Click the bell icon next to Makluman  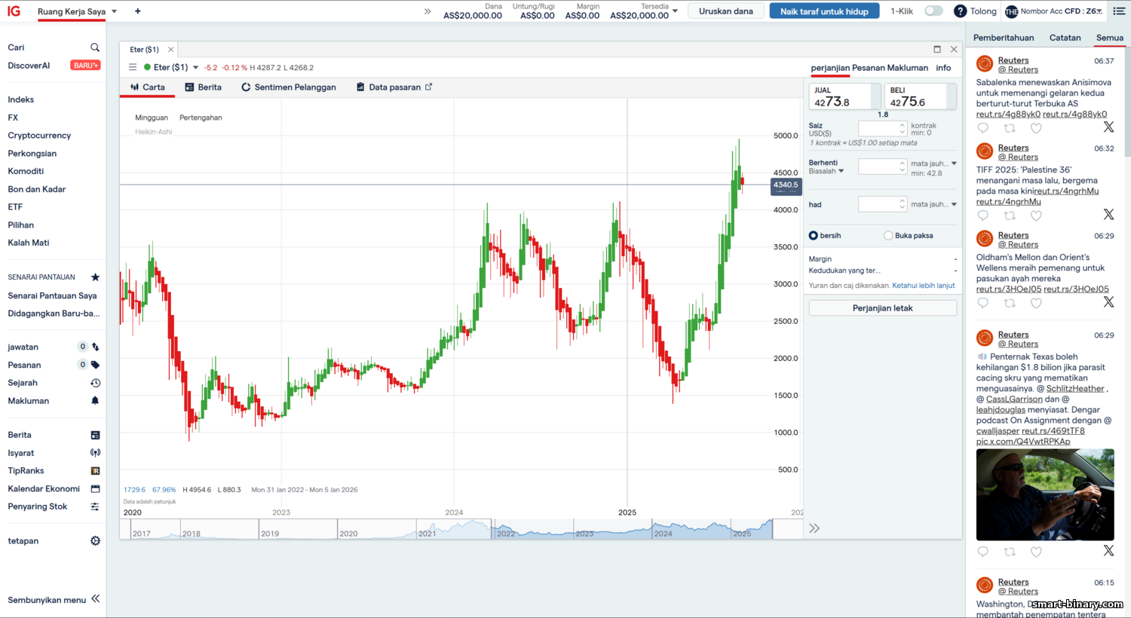click(x=95, y=401)
